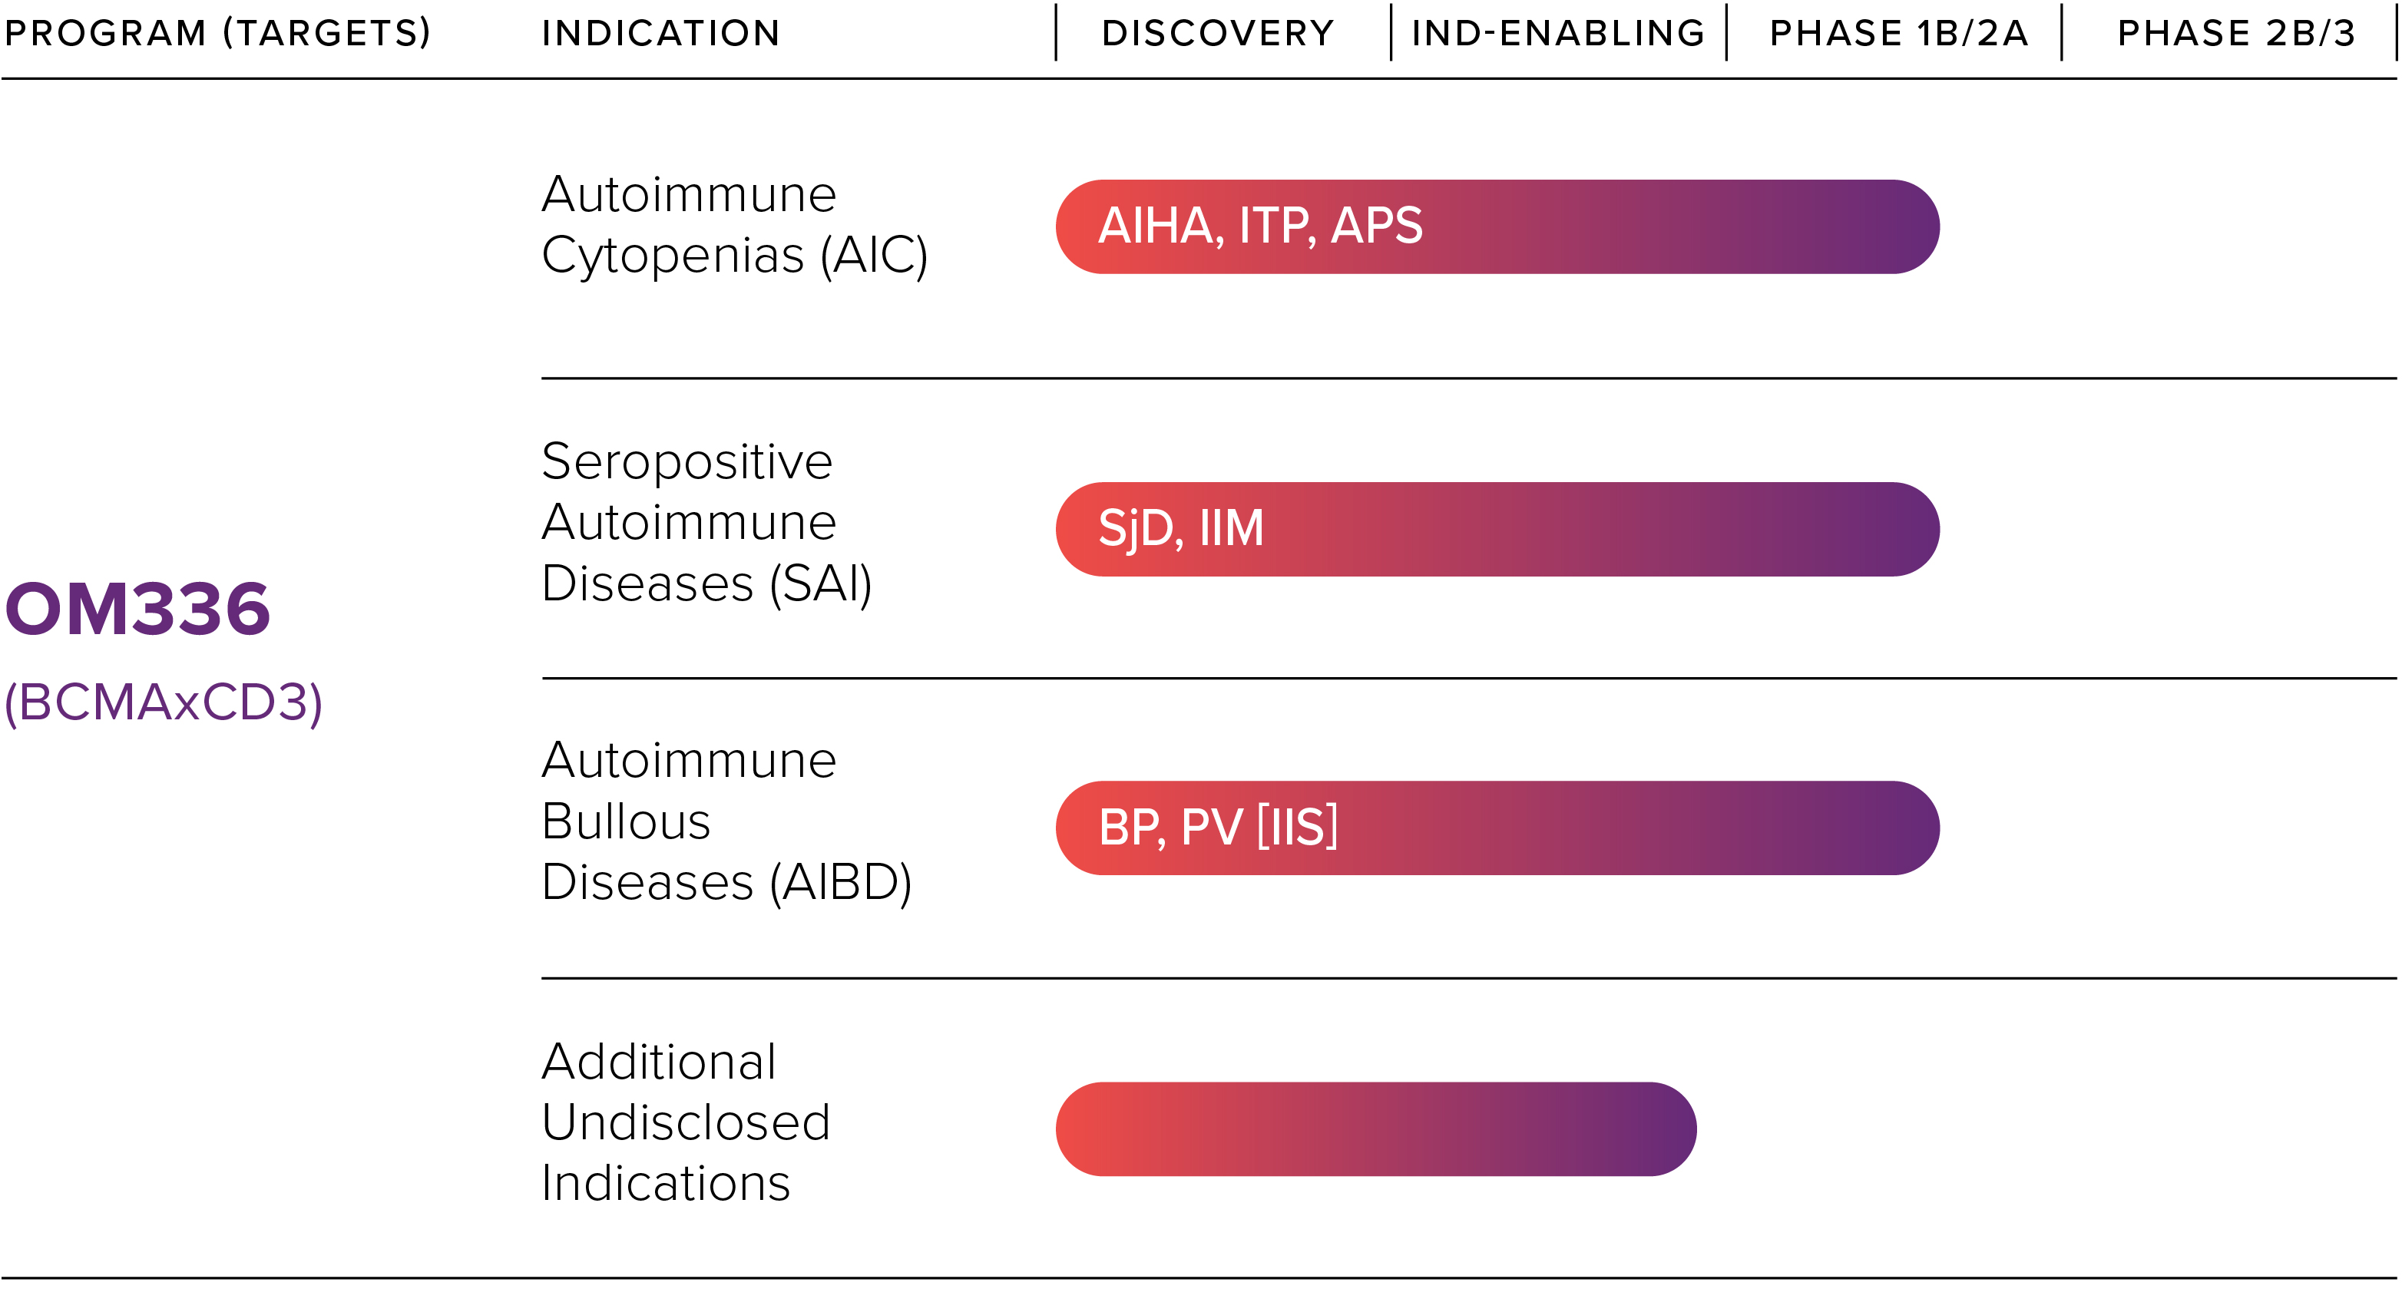Select Seropositive Autoimmune Diseases (SAI) indication
This screenshot has height=1312, width=2402.
pyautogui.click(x=706, y=522)
